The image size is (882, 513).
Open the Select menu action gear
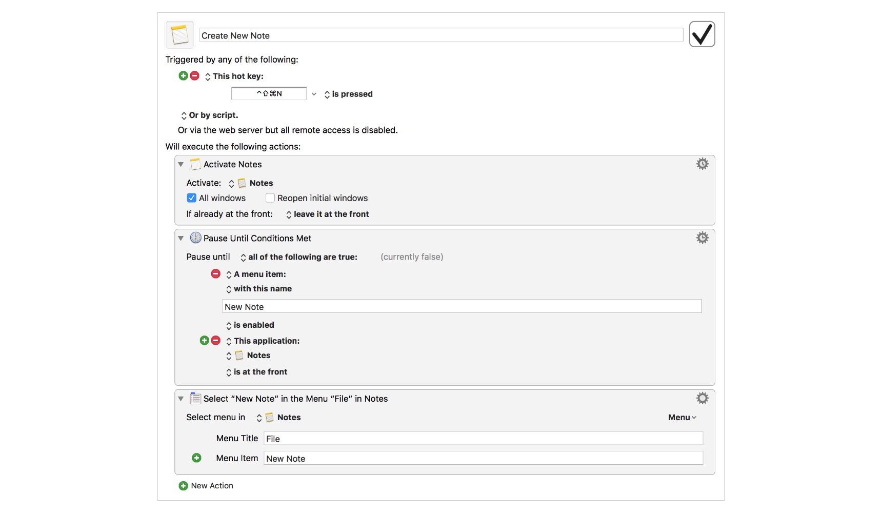coord(702,399)
